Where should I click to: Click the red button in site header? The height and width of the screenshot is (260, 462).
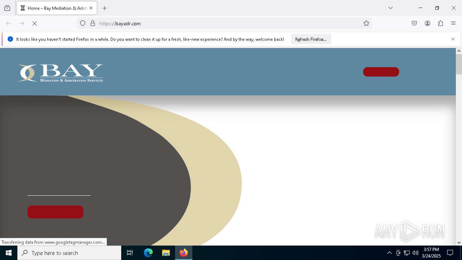(381, 72)
